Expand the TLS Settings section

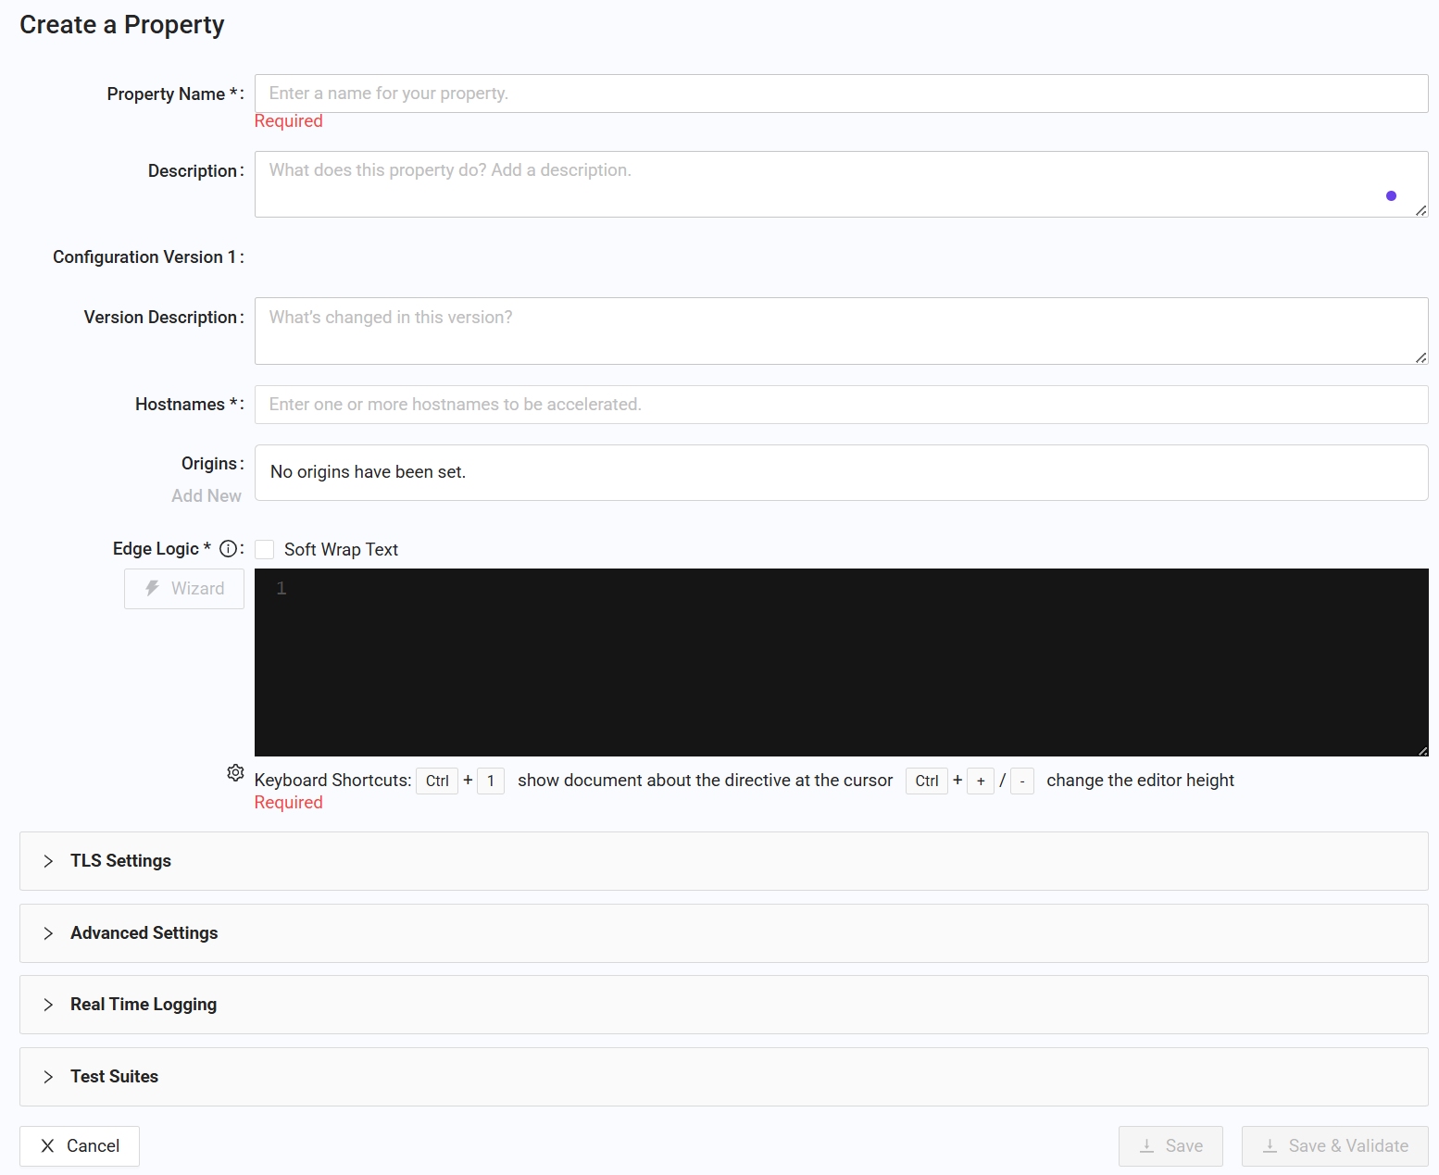pyautogui.click(x=120, y=861)
